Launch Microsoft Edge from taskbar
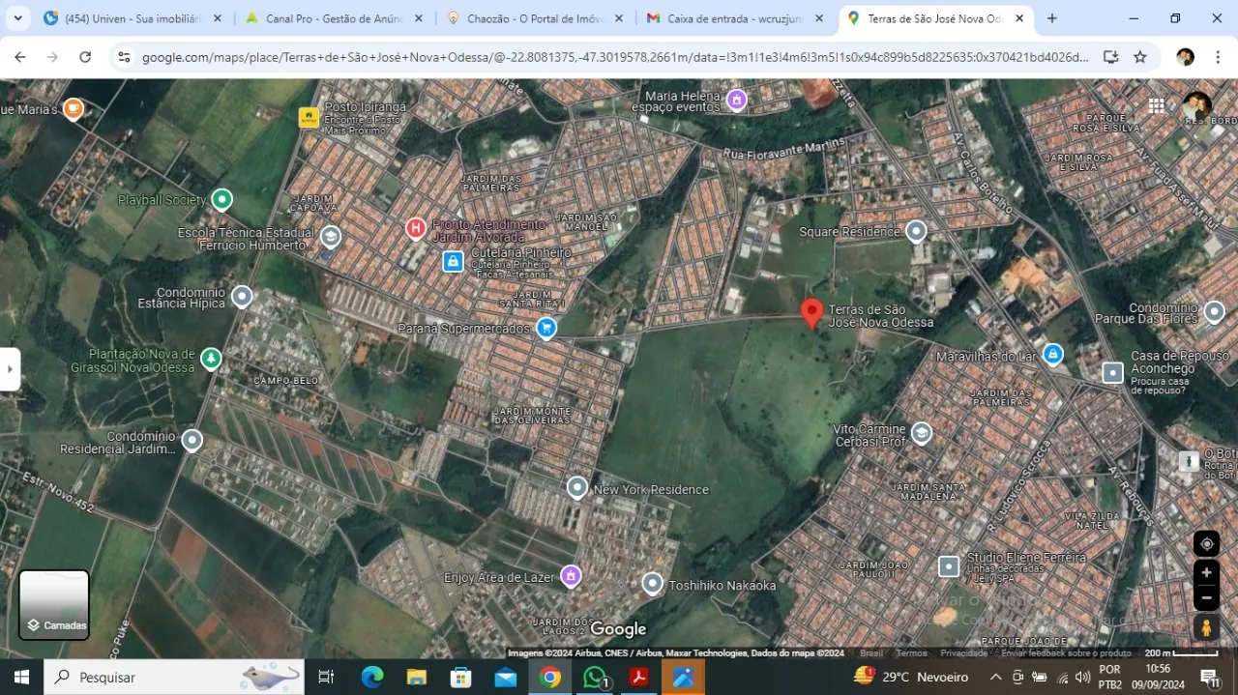 coord(372,678)
